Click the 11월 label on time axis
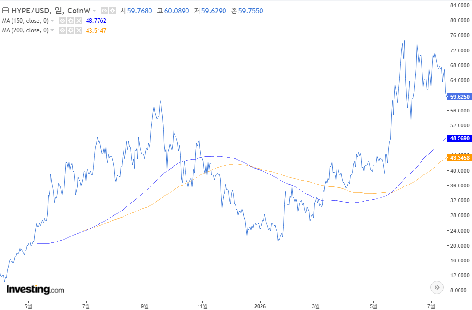Screen dimensions: 472x310 [202, 306]
